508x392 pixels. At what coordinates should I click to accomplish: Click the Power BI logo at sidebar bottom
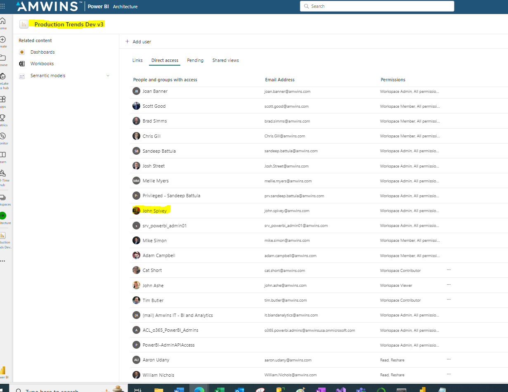[x=3, y=370]
